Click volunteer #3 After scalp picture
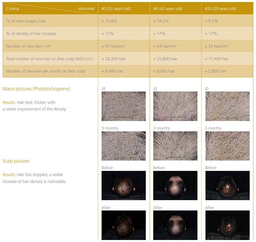Image resolution: width=256 pixels, height=242 pixels. click(124, 225)
